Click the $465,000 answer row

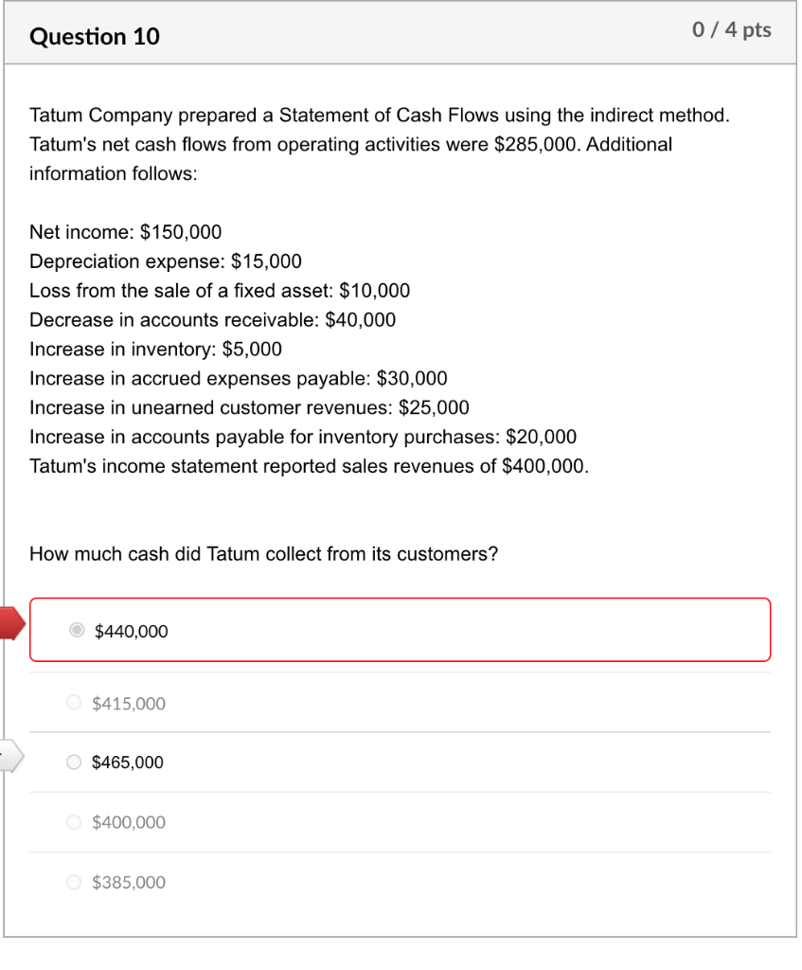(x=400, y=762)
